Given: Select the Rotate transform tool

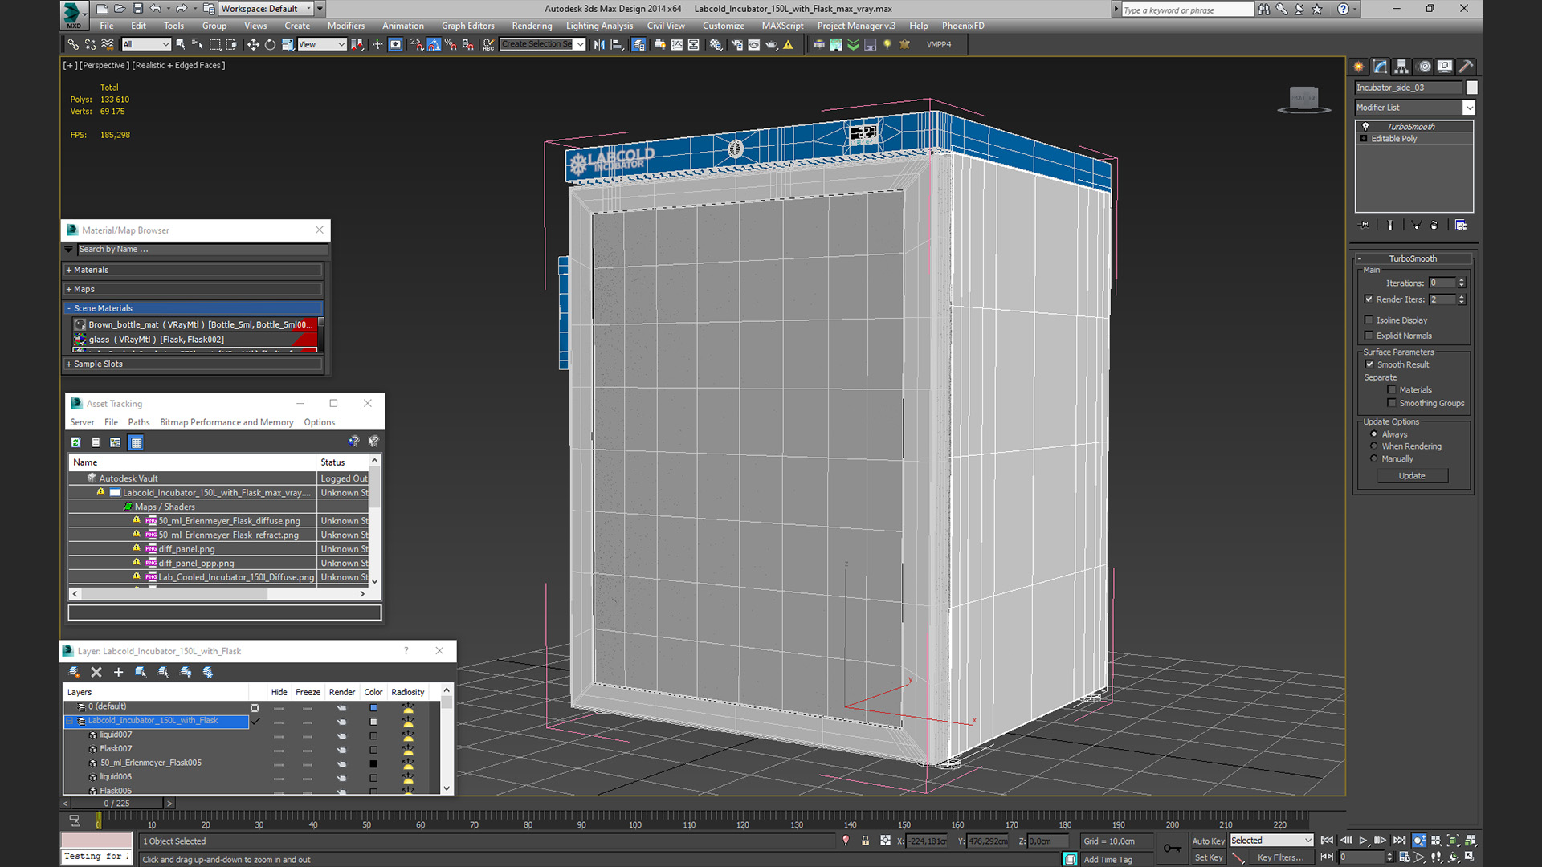Looking at the screenshot, I should [270, 45].
